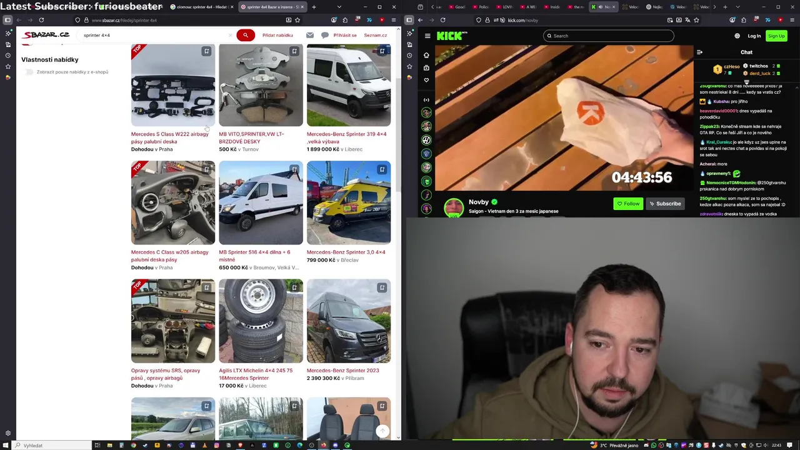
Task: Open messages envelope icon on Sbazar
Action: (309, 35)
